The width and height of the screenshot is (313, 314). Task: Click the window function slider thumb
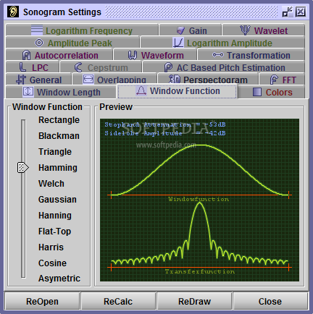tap(23, 167)
